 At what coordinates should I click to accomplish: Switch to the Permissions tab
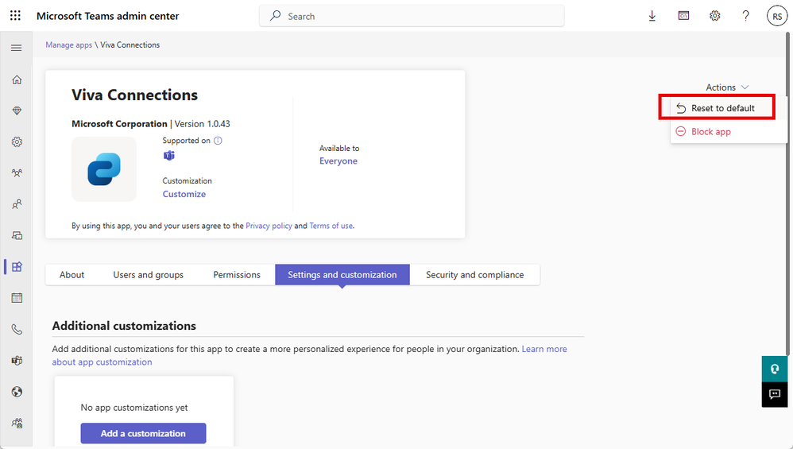tap(237, 274)
